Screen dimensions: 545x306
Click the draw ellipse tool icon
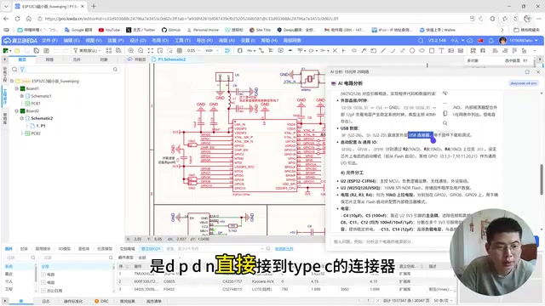point(422,51)
